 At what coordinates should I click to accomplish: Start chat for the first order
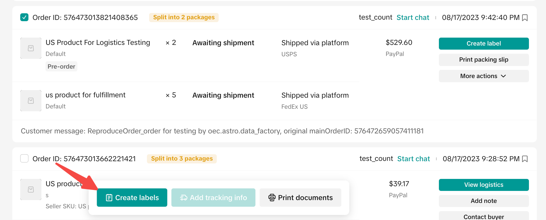tap(413, 18)
